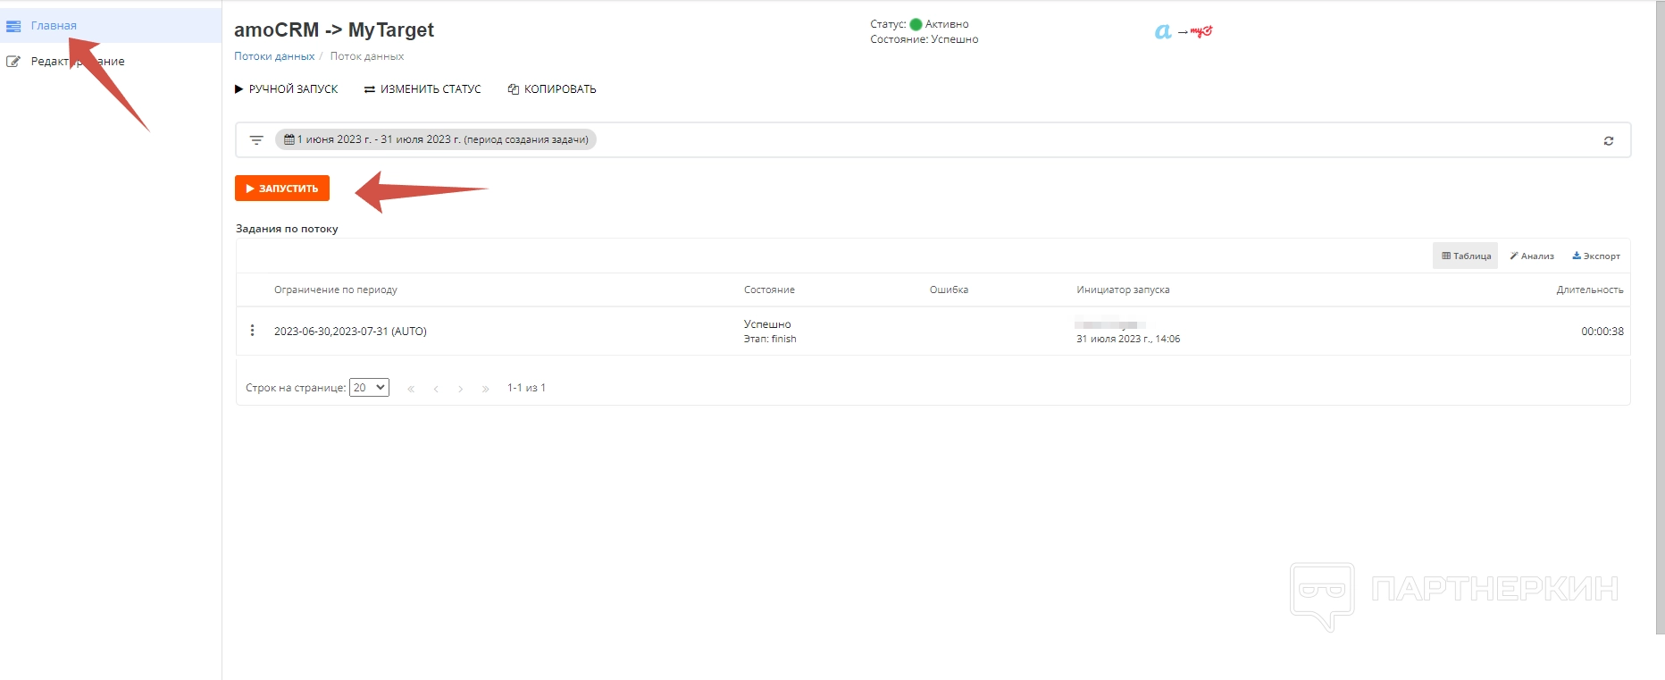
Task: Click the Состояние: Успешно status text
Action: point(925,39)
